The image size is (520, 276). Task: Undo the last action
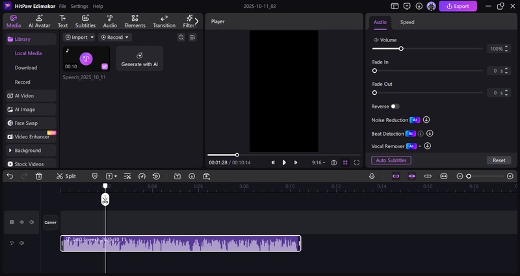(x=10, y=176)
